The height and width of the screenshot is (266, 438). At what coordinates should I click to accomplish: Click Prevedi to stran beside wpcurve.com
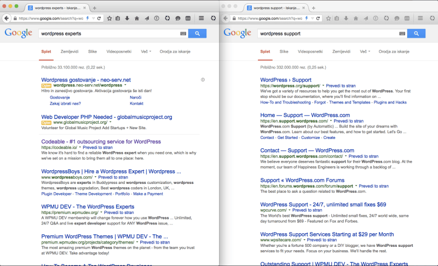(307, 210)
